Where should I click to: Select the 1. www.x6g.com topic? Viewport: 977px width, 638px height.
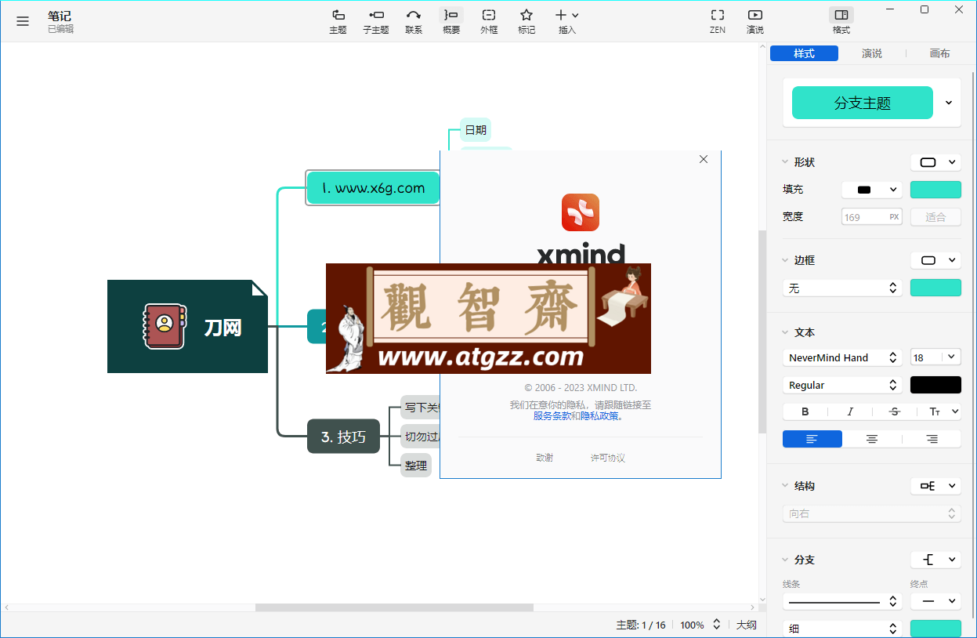373,188
